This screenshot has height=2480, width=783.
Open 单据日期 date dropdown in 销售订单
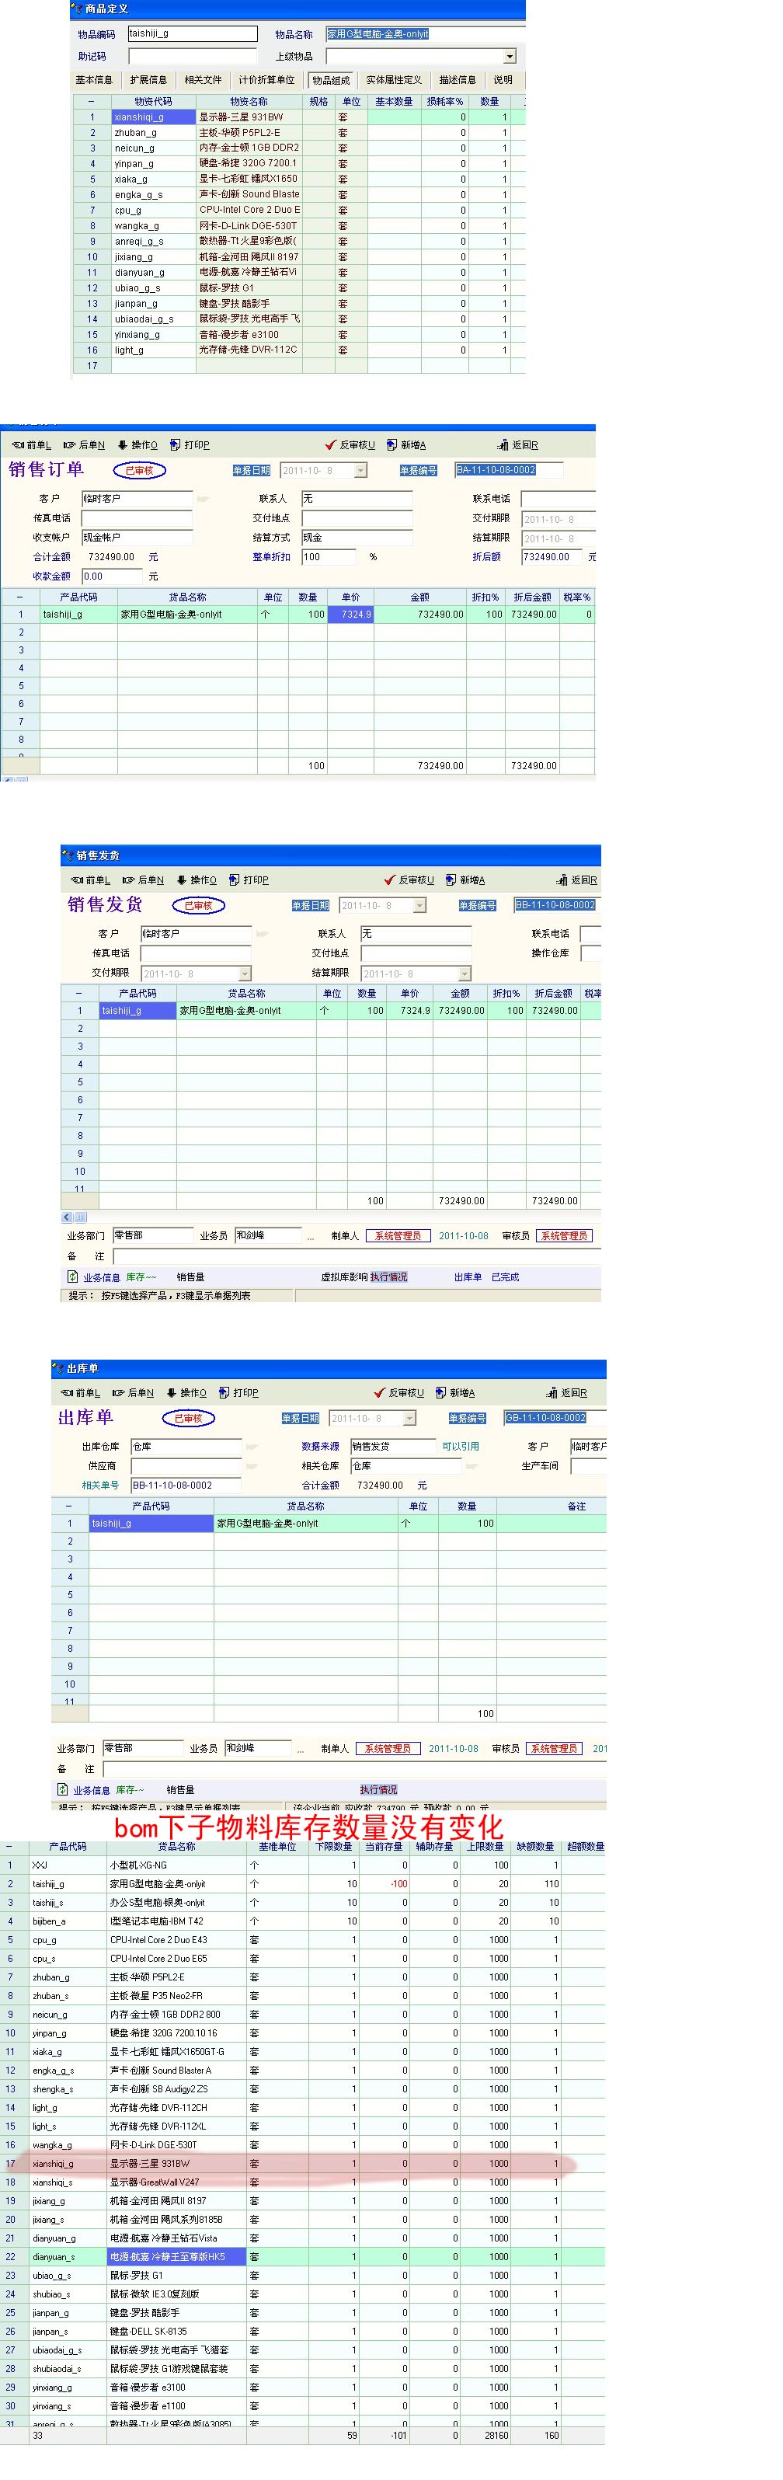(361, 471)
